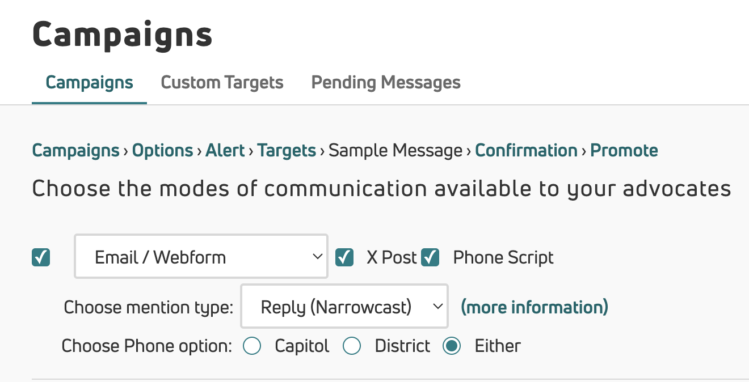This screenshot has height=382, width=749.
Task: Select the Capitol phone option
Action: click(252, 346)
